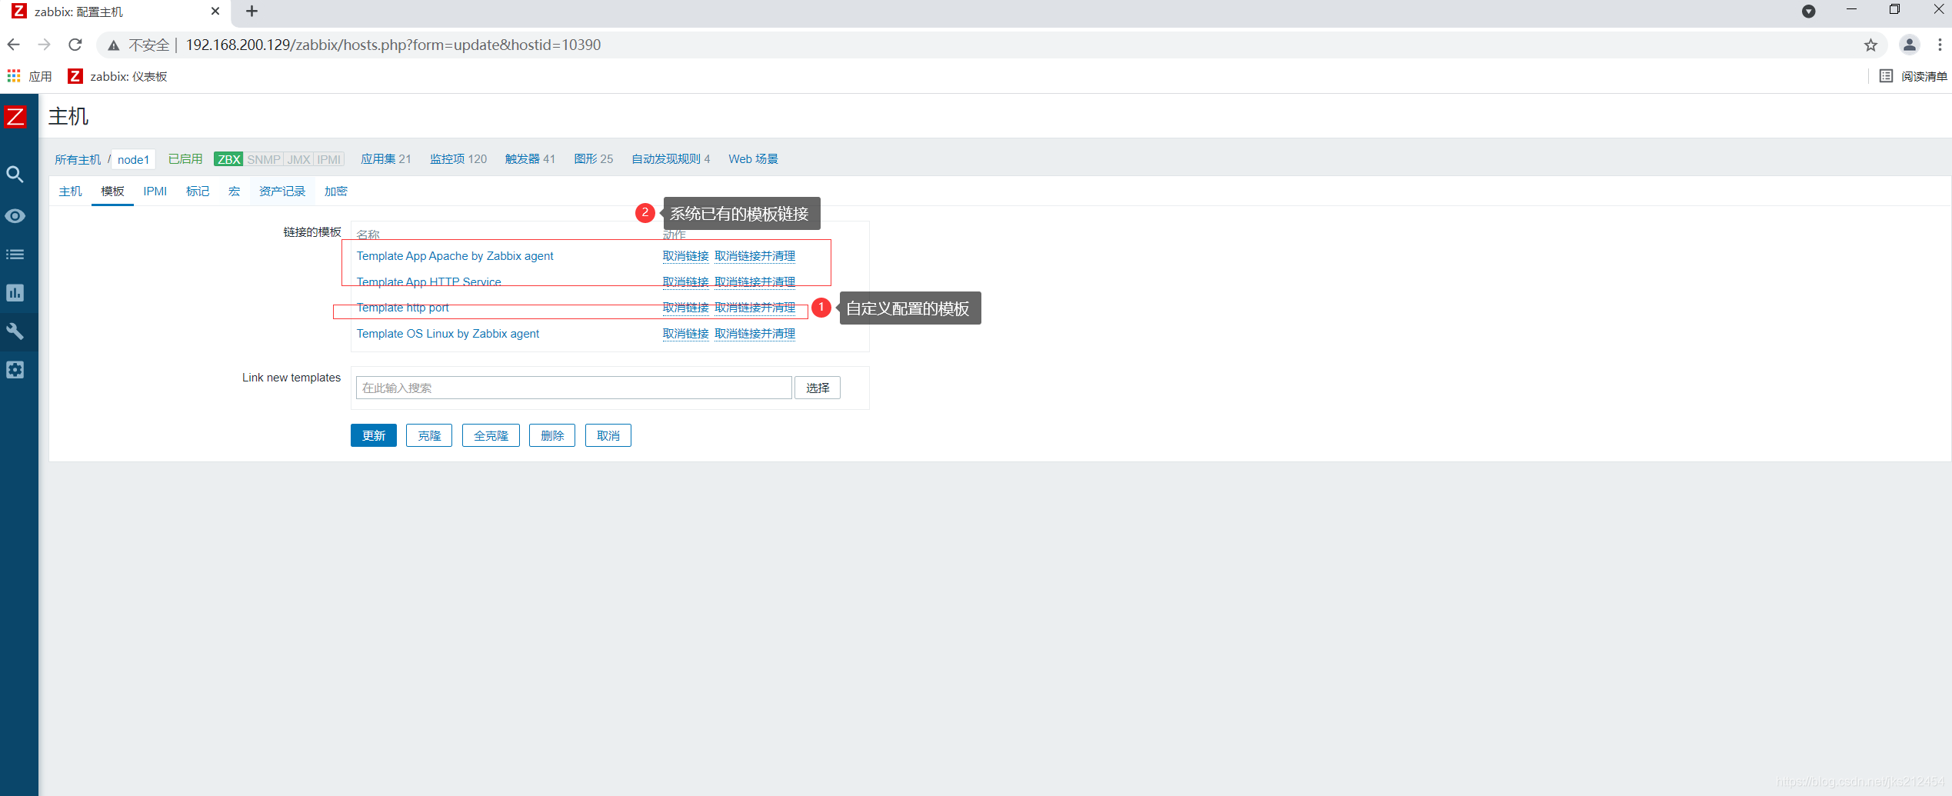Viewport: 1952px width, 796px height.
Task: Open Template OS Linux by Zabbix agent
Action: [x=448, y=334]
